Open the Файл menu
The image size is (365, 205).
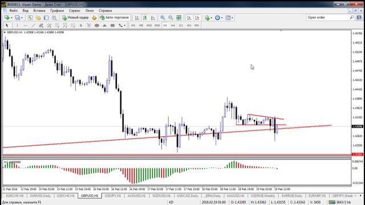(14, 10)
